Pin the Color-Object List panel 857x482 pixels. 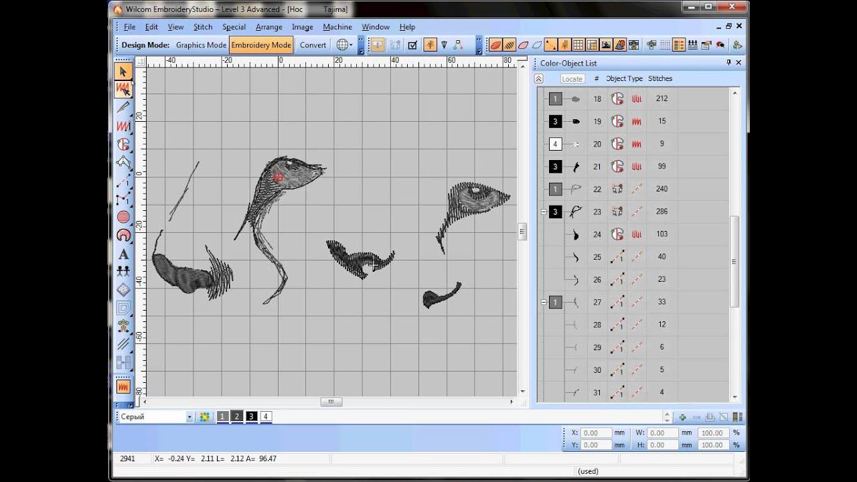click(x=728, y=63)
